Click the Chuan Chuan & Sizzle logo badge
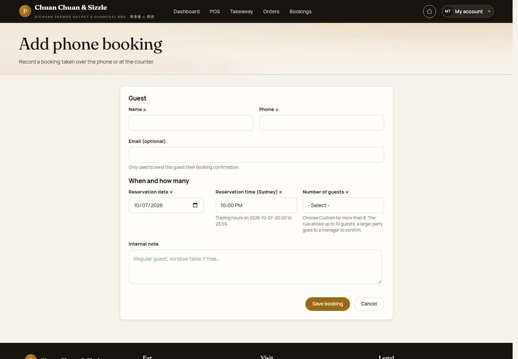Viewport: 518px width, 359px height. [25, 11]
